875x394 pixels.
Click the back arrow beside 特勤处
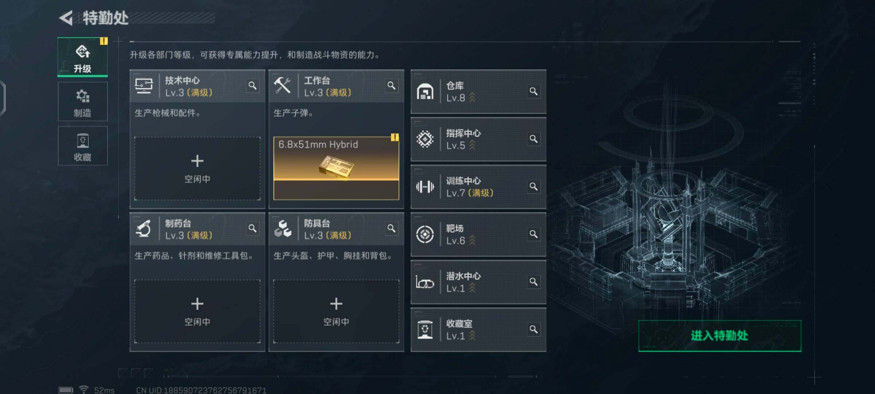click(66, 18)
